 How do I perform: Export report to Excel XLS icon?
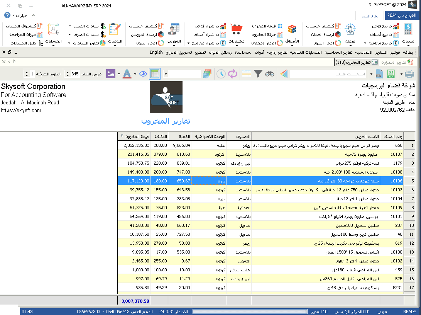391,73
